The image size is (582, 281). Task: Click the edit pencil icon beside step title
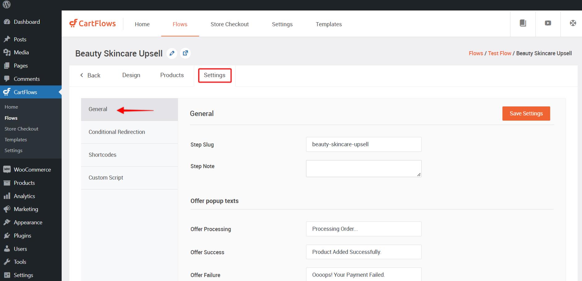[x=172, y=53]
